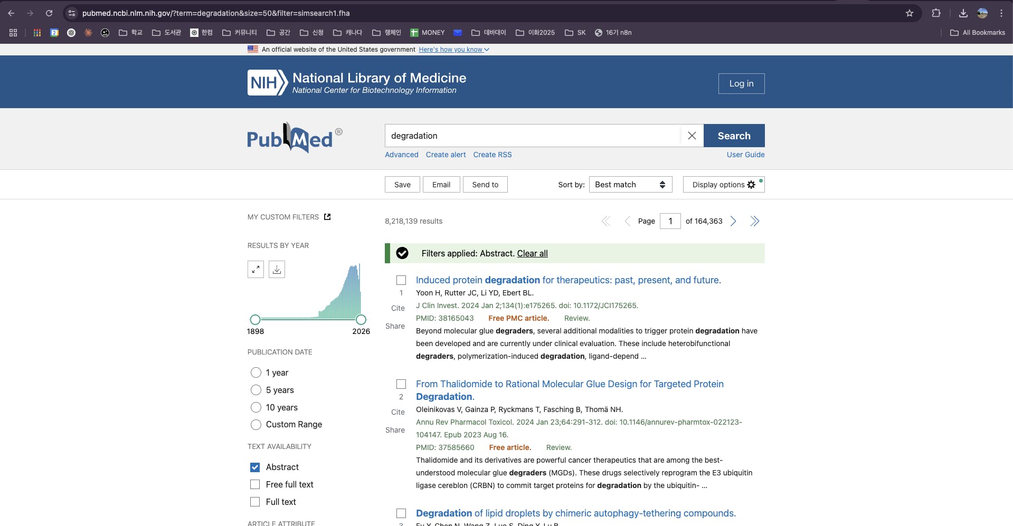
Task: Click the PubMed logo
Action: coord(295,138)
